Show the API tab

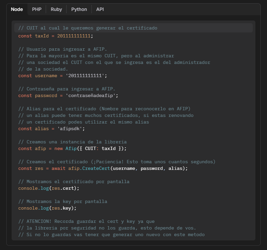(x=100, y=9)
